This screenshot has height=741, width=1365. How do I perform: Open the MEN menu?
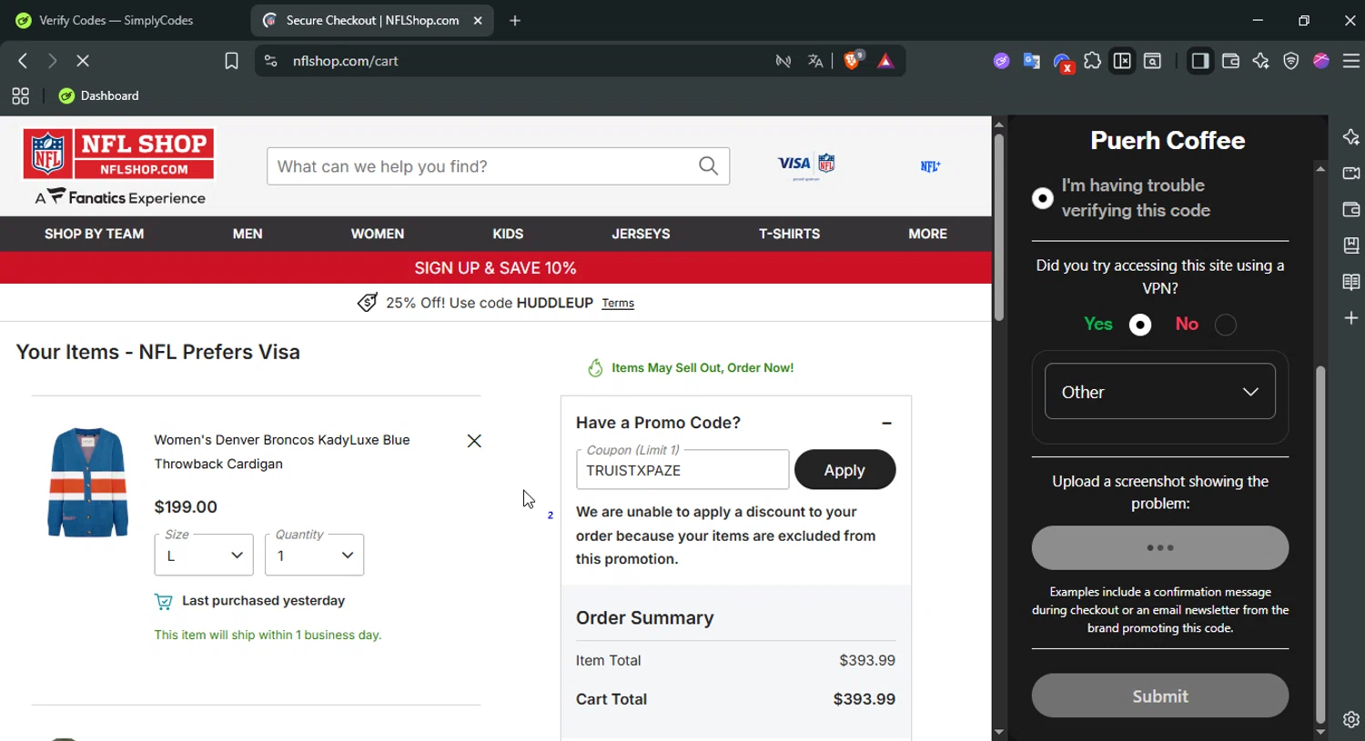[248, 234]
